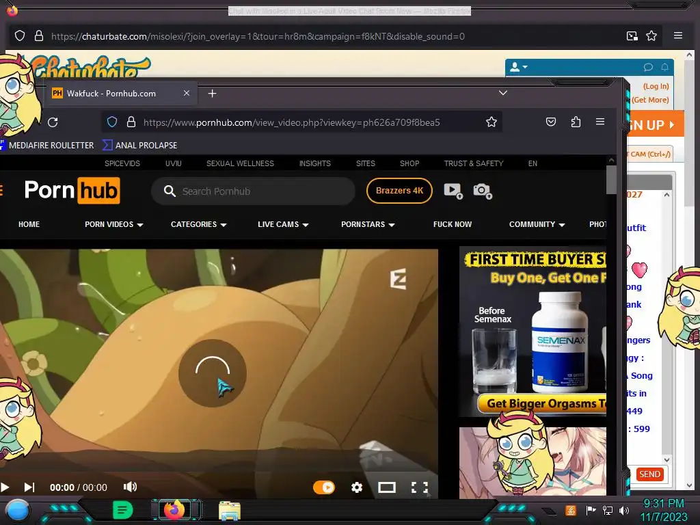Mute the video with the speaker icon
Screen dimensions: 700x525
pos(130,487)
